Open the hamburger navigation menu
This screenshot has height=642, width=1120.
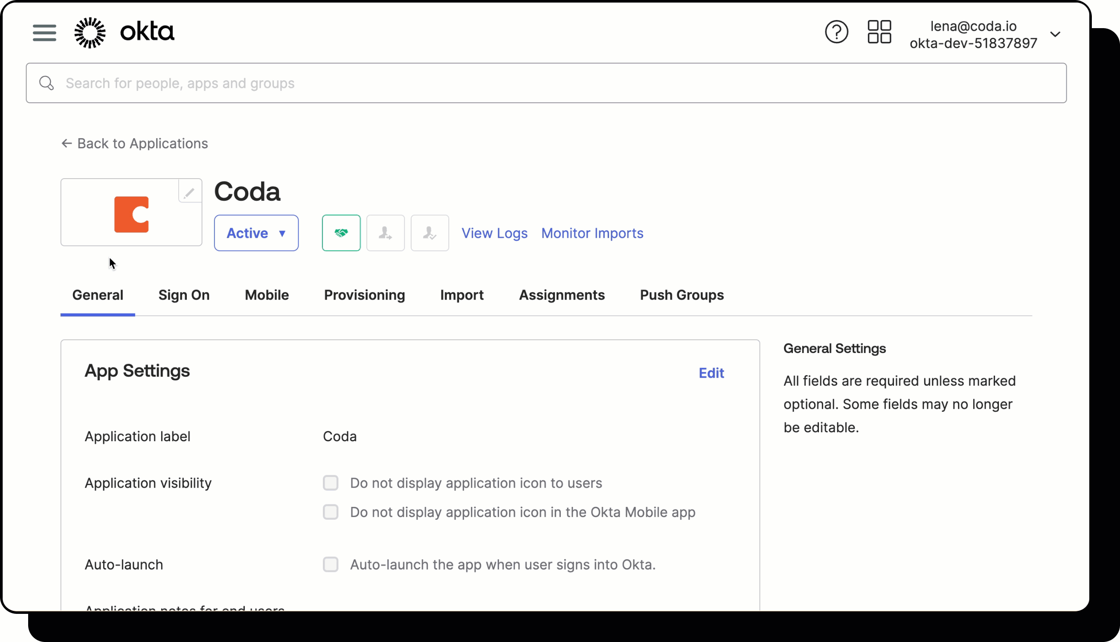pyautogui.click(x=44, y=33)
